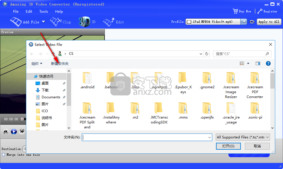Click the 取消 cancel button
The height and width of the screenshot is (169, 283).
point(257,146)
